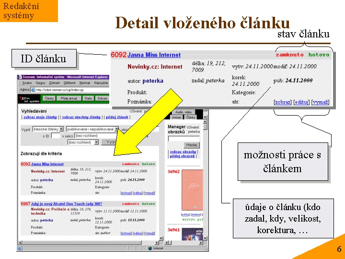Image resolution: width=345 pixels, height=259 pixels.
Task: Select the Články tab in the right frame
Action: pyautogui.click(x=191, y=118)
